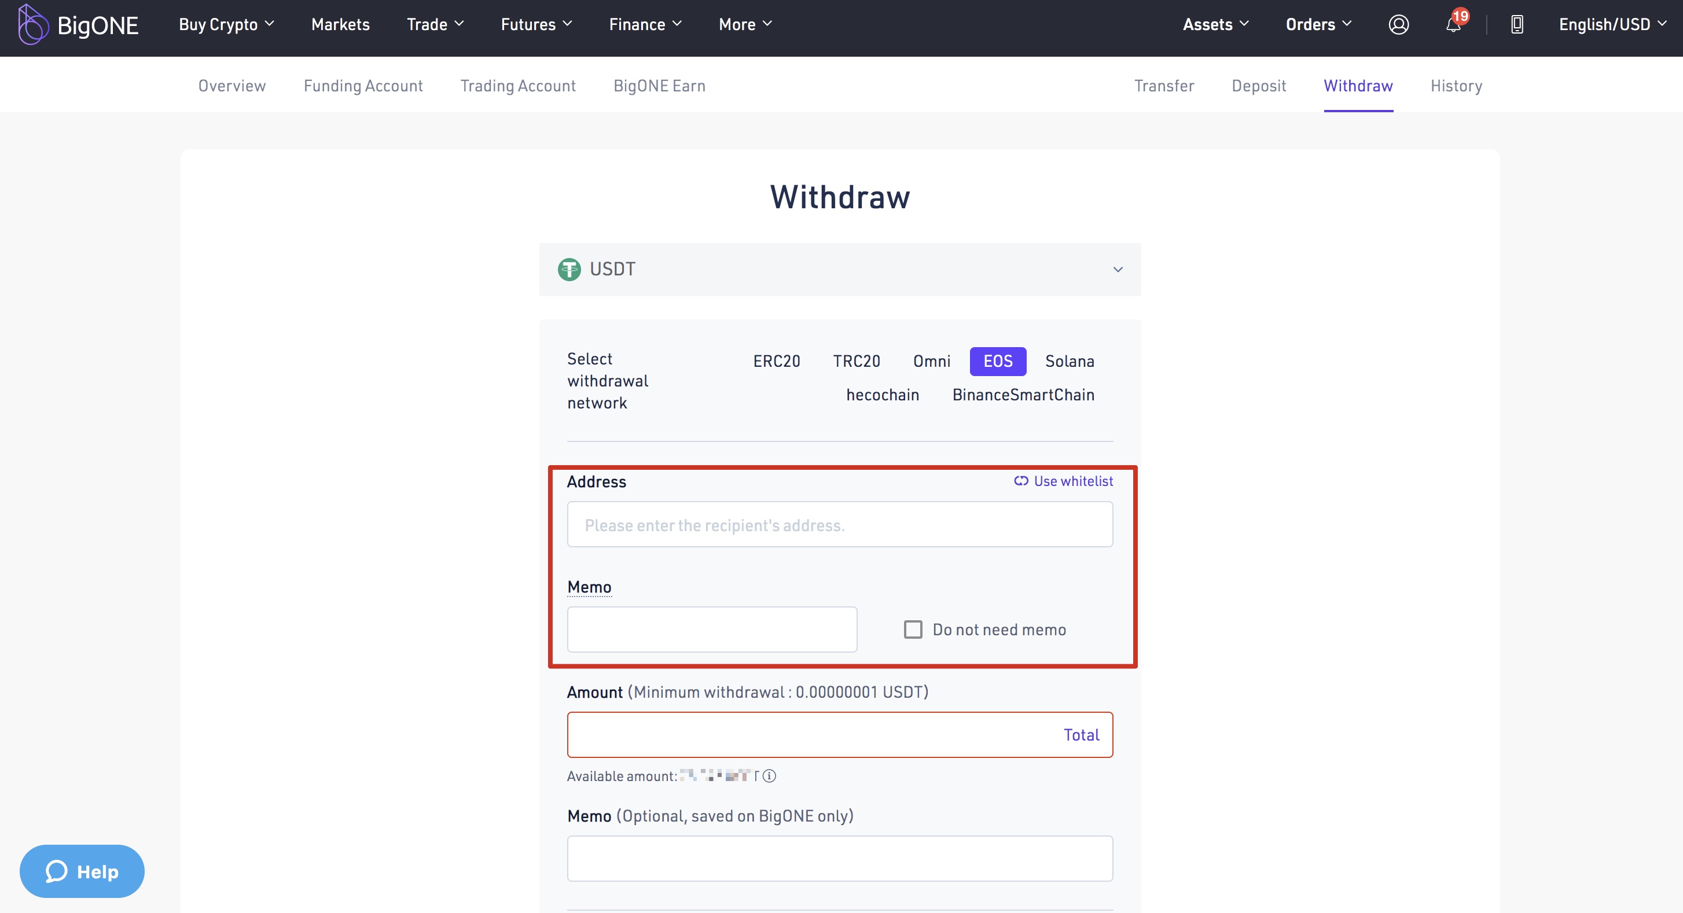
Task: Expand the USDT currency dropdown
Action: coord(1118,270)
